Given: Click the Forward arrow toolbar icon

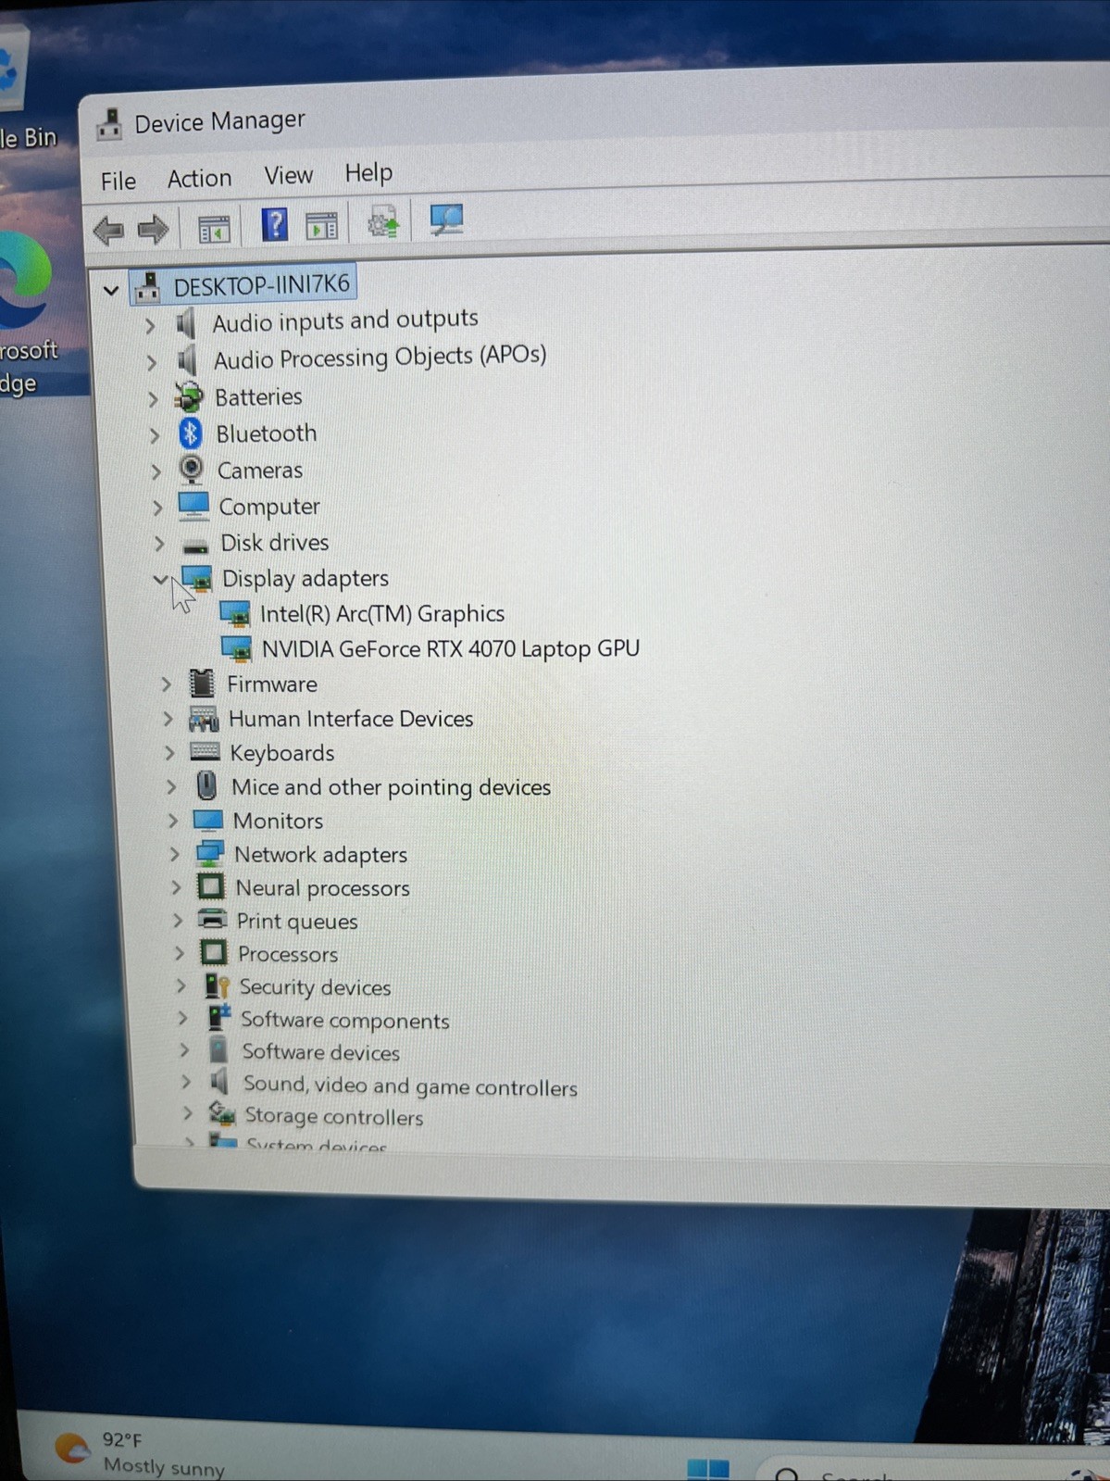Looking at the screenshot, I should [x=153, y=228].
